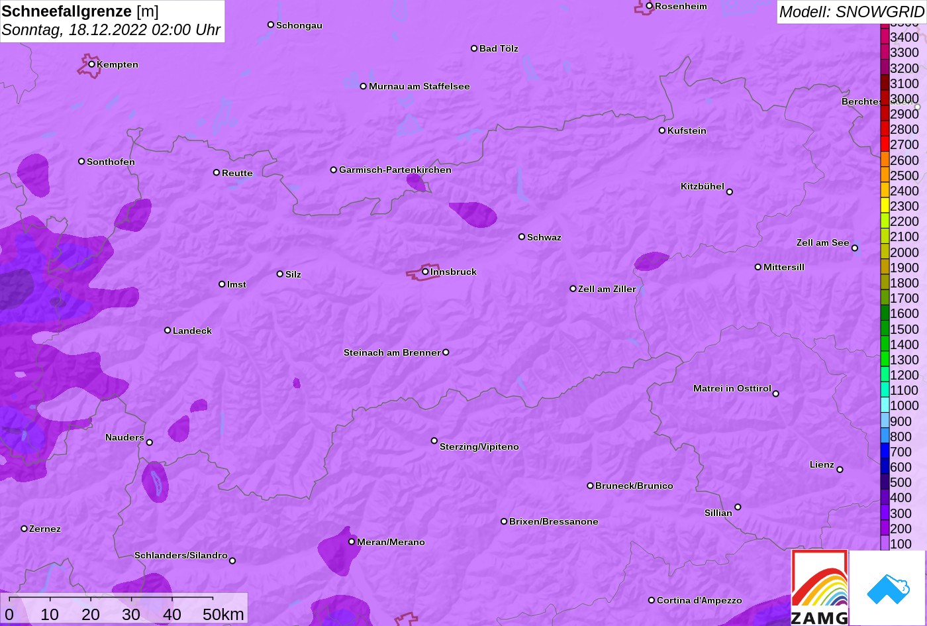Click the Steinach am Brenner marker dot
Viewport: 927px width, 626px height.
click(446, 352)
